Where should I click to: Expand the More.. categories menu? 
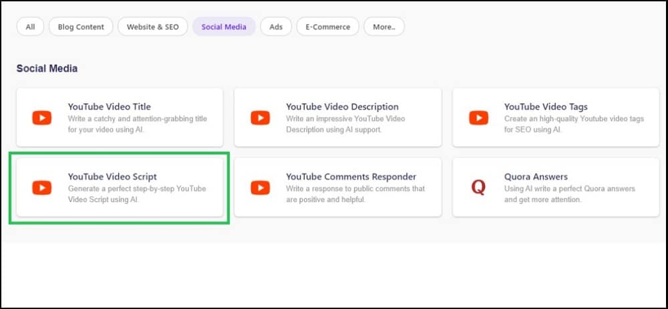tap(384, 27)
